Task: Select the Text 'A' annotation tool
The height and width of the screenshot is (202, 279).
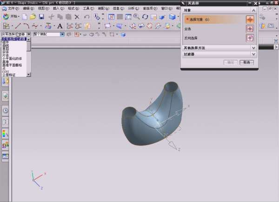Action: click(x=60, y=26)
